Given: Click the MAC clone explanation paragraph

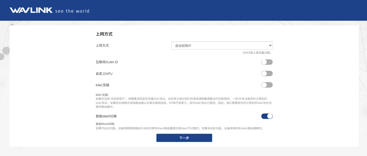Looking at the screenshot, I should coord(182,103).
